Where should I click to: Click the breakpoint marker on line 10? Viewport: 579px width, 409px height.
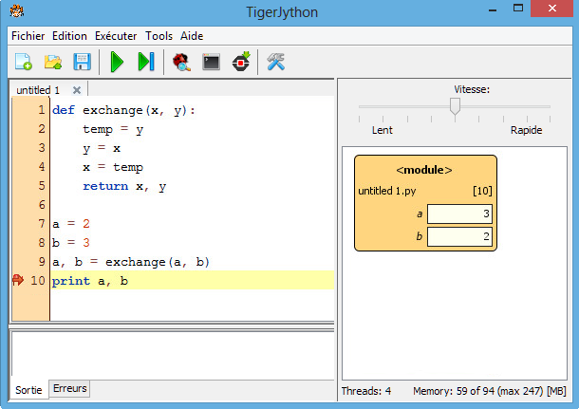17,280
